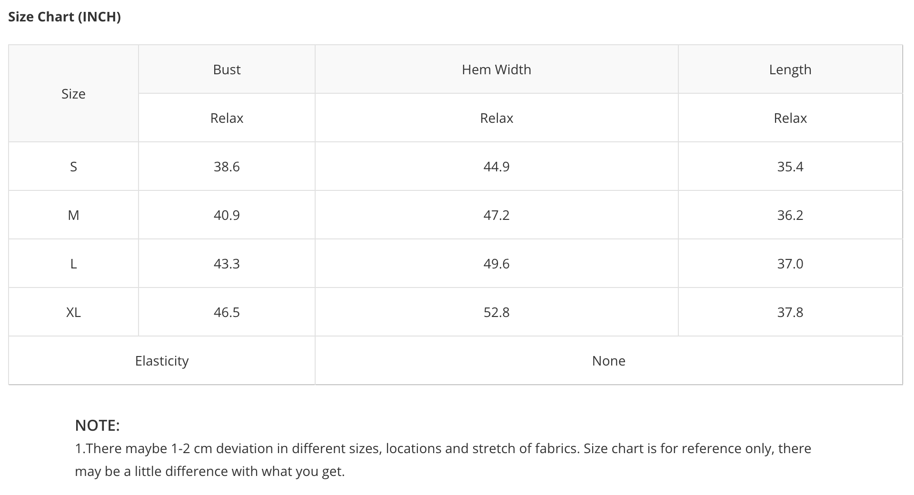Image resolution: width=914 pixels, height=495 pixels.
Task: Click length value 37.0 for size L
Action: pos(790,264)
